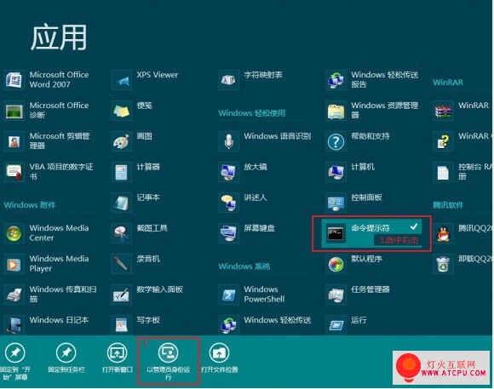Click 打开新窗口 in the app bar
The height and width of the screenshot is (389, 494).
tap(118, 358)
